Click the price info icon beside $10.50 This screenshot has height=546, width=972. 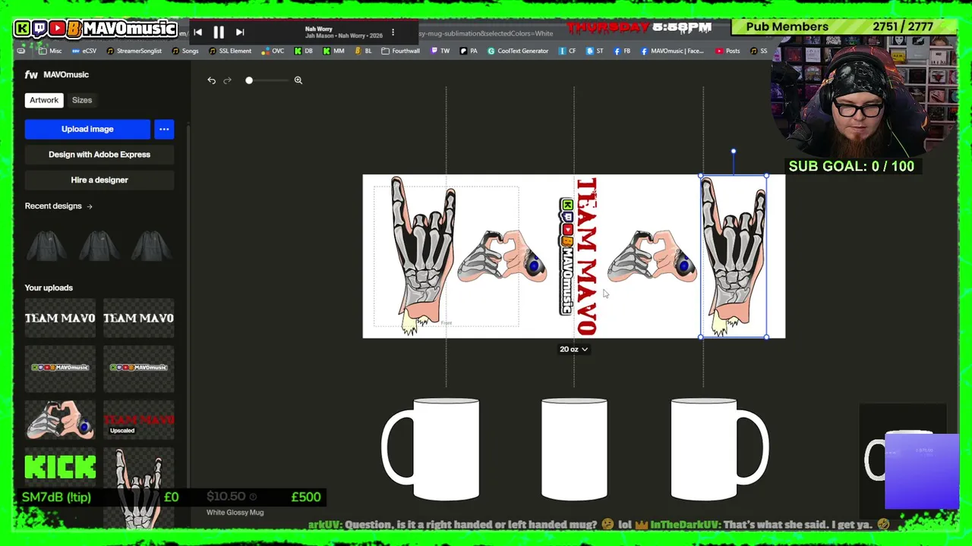[x=253, y=497]
